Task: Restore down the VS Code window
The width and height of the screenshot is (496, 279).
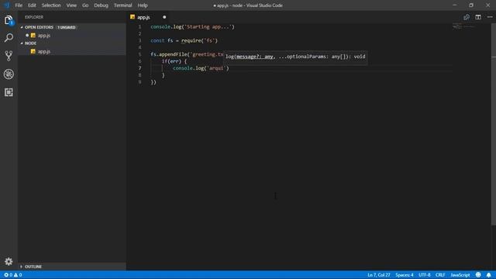Action: click(x=471, y=5)
